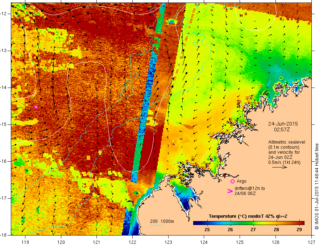319x246 pixels.
Task: Click the velocity scale reference arrow
Action: tap(279, 167)
